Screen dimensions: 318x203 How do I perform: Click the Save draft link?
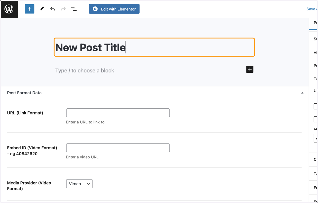[x=312, y=9]
